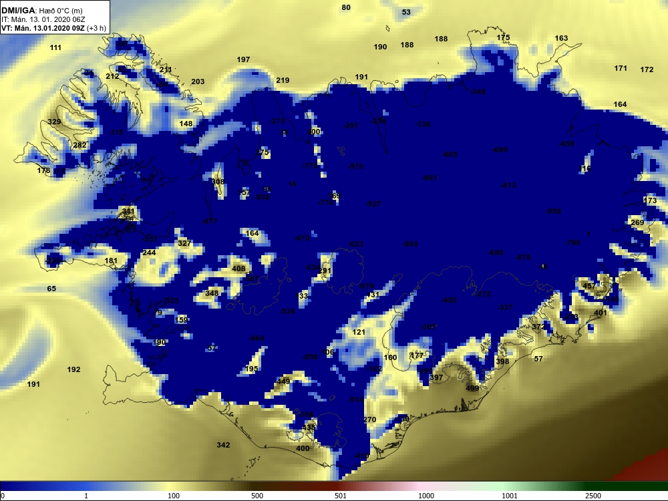Click the map value 499

(x=472, y=388)
